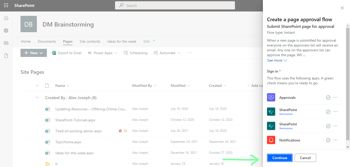
Task: Click the green check next to Approvals
Action: [x=328, y=97]
